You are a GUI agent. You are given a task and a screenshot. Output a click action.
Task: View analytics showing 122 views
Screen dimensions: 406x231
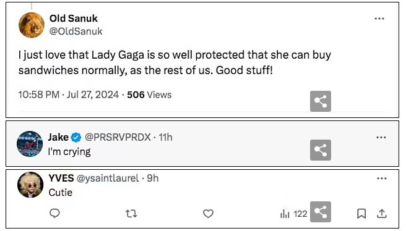click(x=293, y=214)
